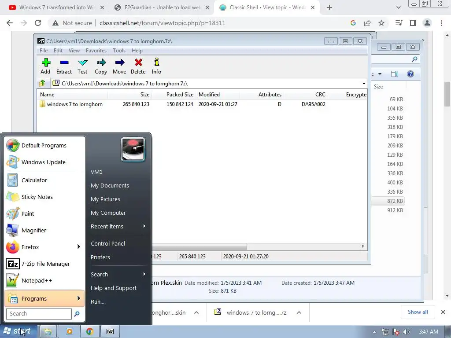Reload the page in Chrome
451x338 pixels.
coord(38,23)
